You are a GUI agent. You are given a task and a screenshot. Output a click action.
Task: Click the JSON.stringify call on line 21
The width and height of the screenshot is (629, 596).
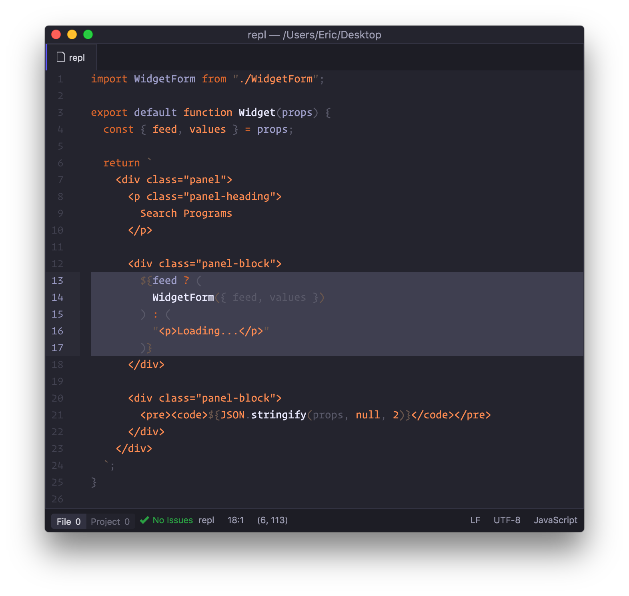tap(264, 415)
